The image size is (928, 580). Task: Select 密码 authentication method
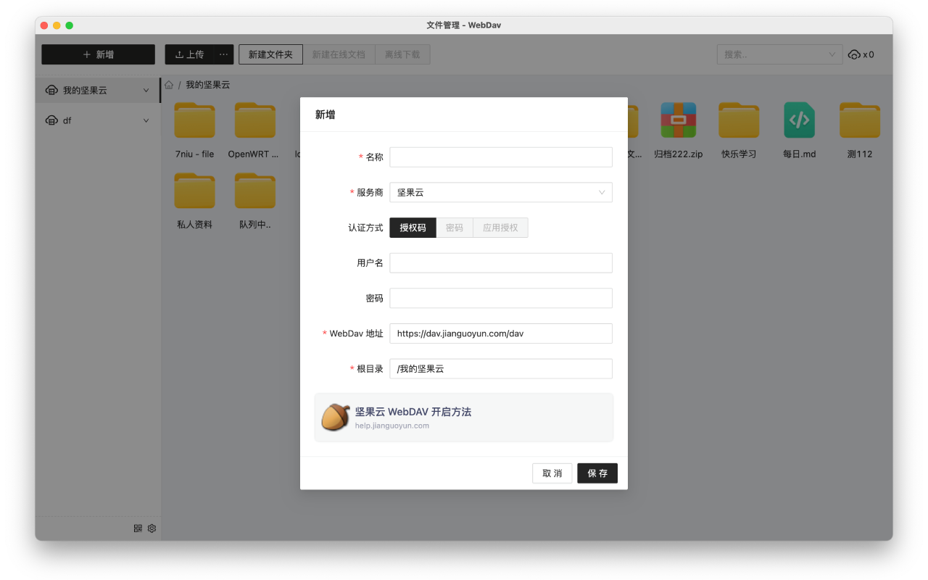point(455,228)
